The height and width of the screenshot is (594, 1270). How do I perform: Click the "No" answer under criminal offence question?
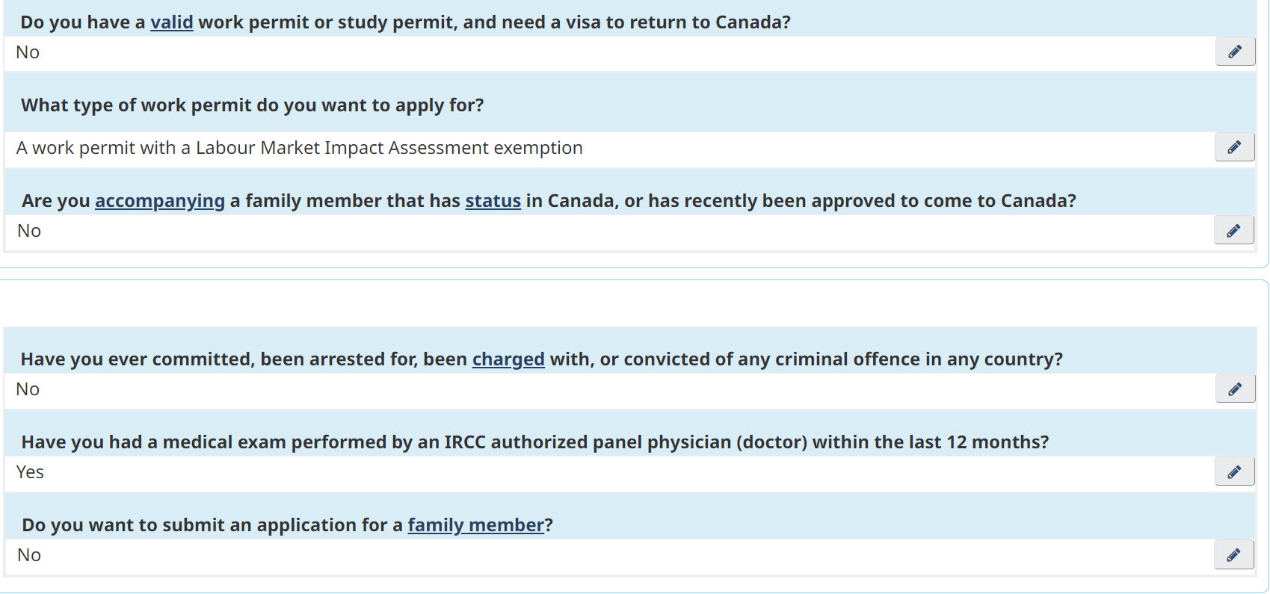click(28, 389)
